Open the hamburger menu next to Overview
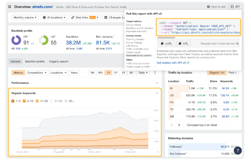 coord(10,7)
